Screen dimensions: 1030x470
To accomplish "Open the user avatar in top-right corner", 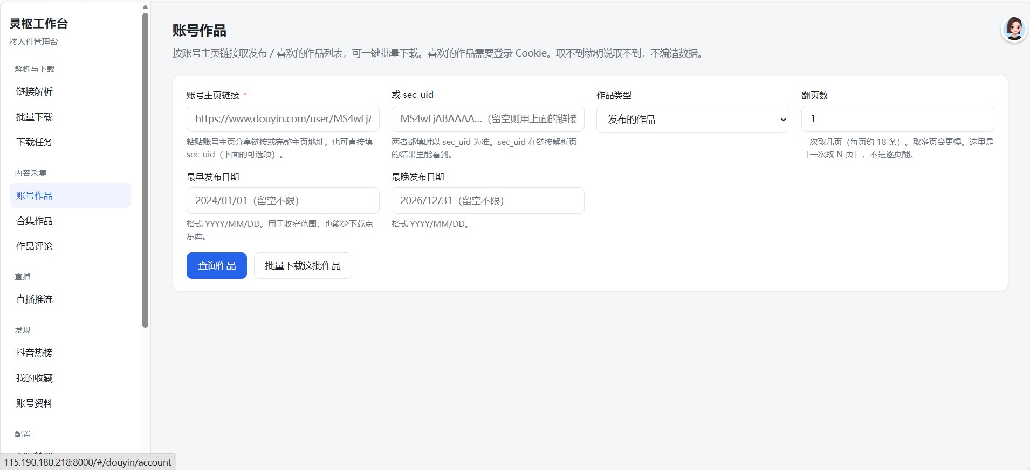I will point(1014,29).
